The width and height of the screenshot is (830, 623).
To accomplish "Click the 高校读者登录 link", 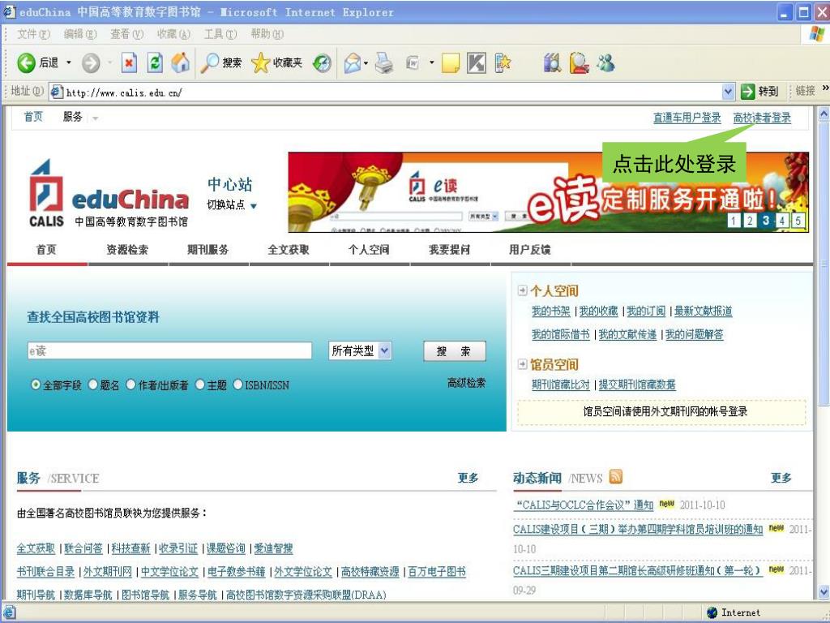I will click(x=762, y=118).
